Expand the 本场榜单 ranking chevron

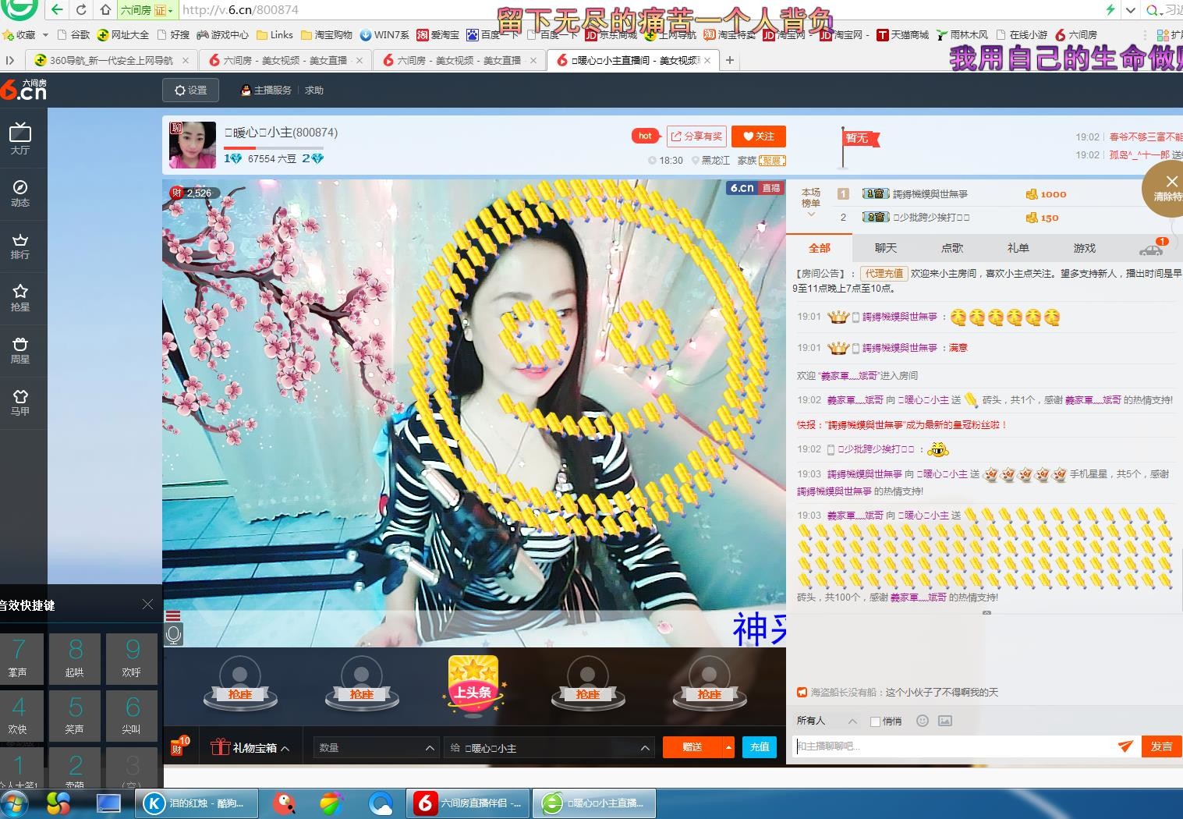[x=811, y=214]
